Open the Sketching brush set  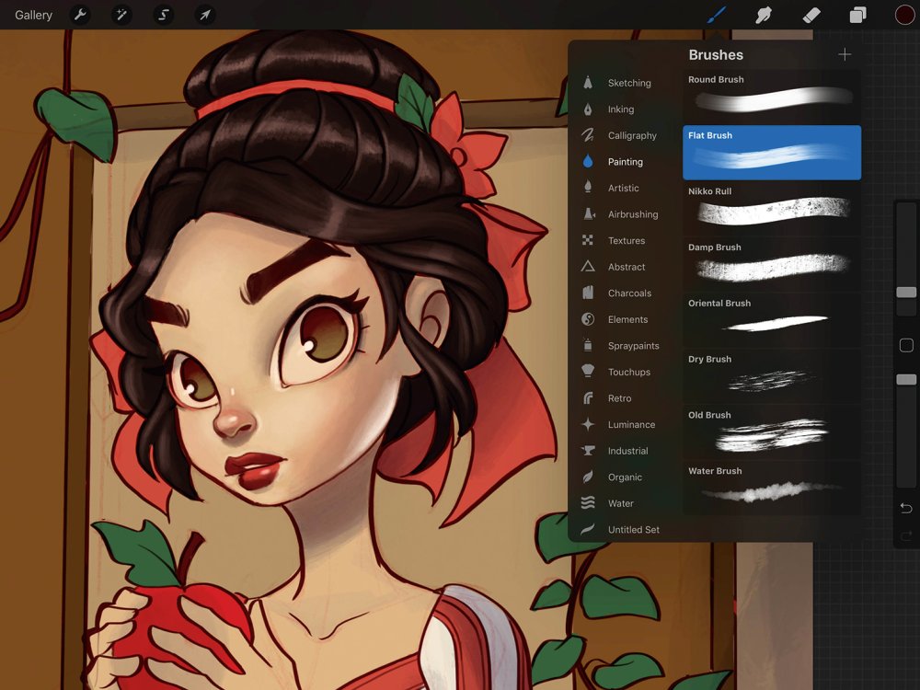623,83
